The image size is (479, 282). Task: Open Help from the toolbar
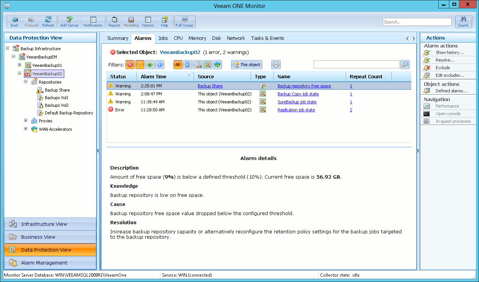(165, 22)
